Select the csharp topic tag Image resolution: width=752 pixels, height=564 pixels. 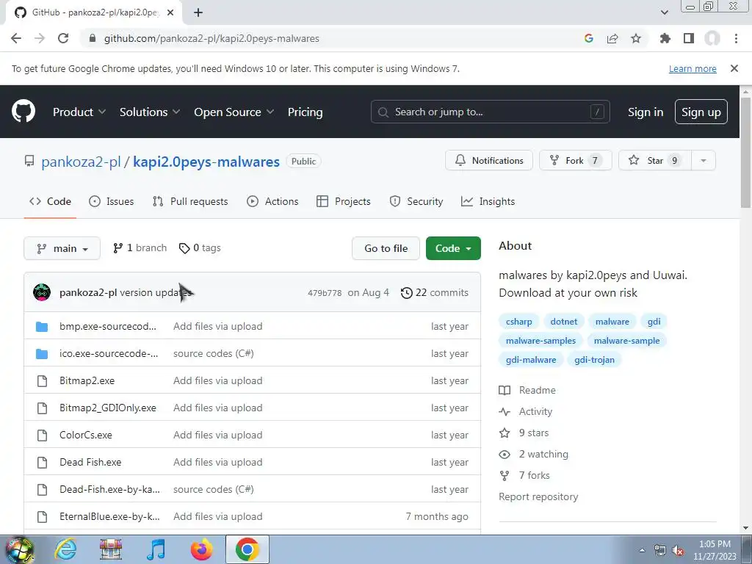coord(519,322)
